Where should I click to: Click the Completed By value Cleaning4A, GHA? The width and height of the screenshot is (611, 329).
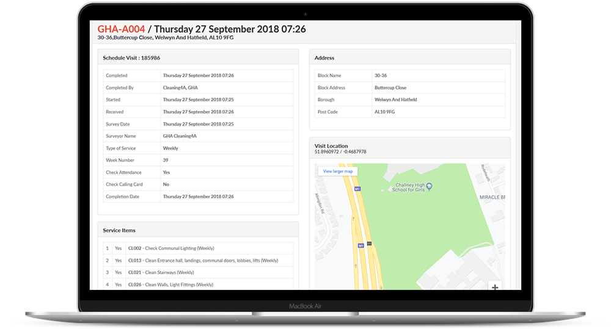[180, 88]
